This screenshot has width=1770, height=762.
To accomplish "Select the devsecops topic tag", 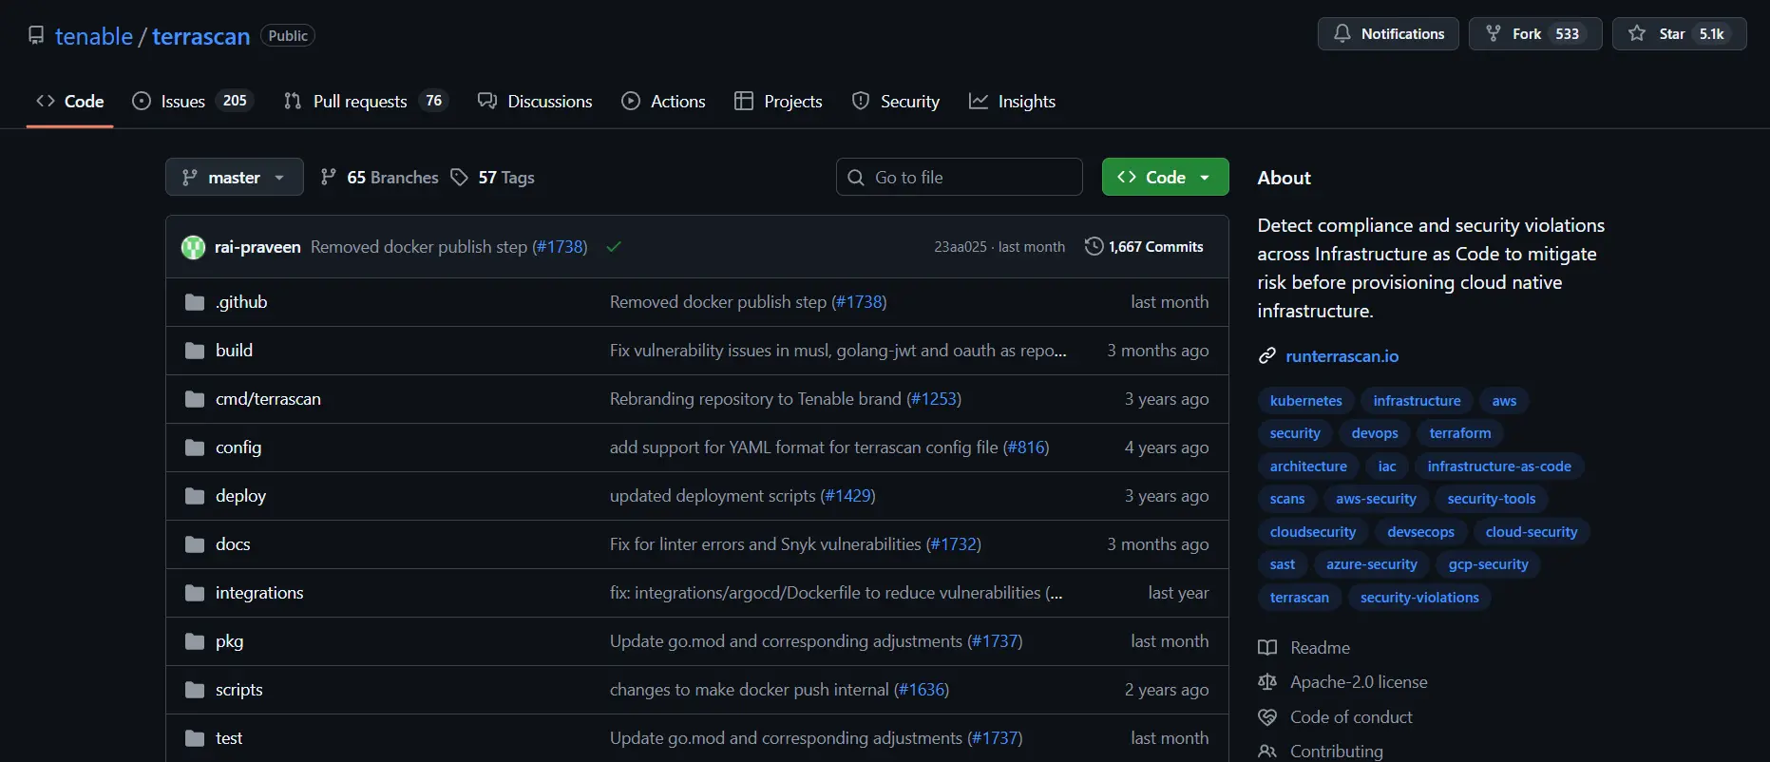I will click(x=1420, y=532).
